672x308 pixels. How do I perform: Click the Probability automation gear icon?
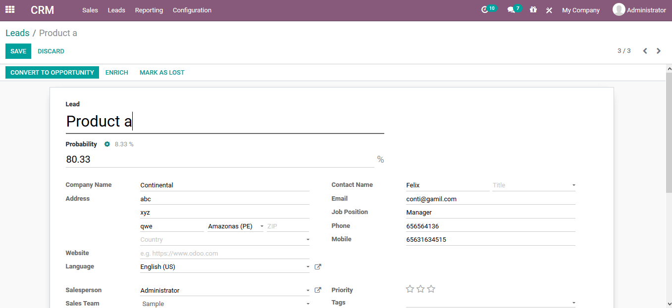[107, 144]
